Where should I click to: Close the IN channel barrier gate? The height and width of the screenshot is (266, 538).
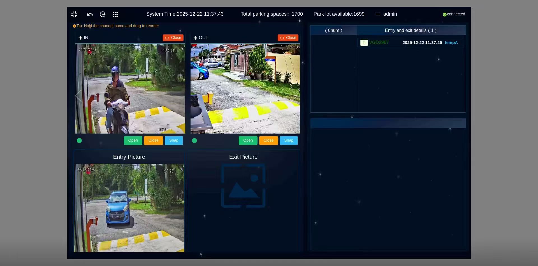point(154,141)
